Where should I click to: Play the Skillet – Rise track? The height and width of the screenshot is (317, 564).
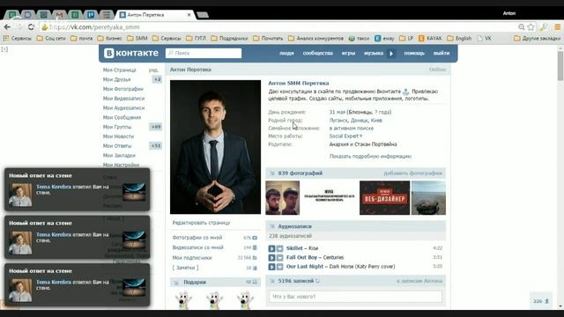[271, 248]
